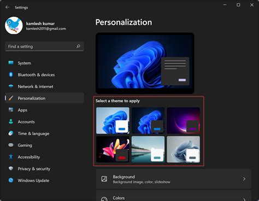Click the Accessibility figure icon

click(11, 157)
